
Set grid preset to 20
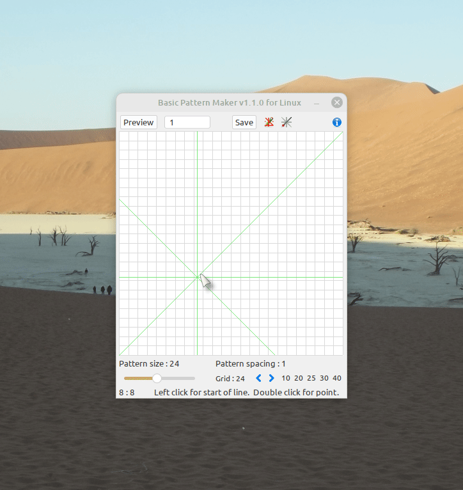coord(299,379)
